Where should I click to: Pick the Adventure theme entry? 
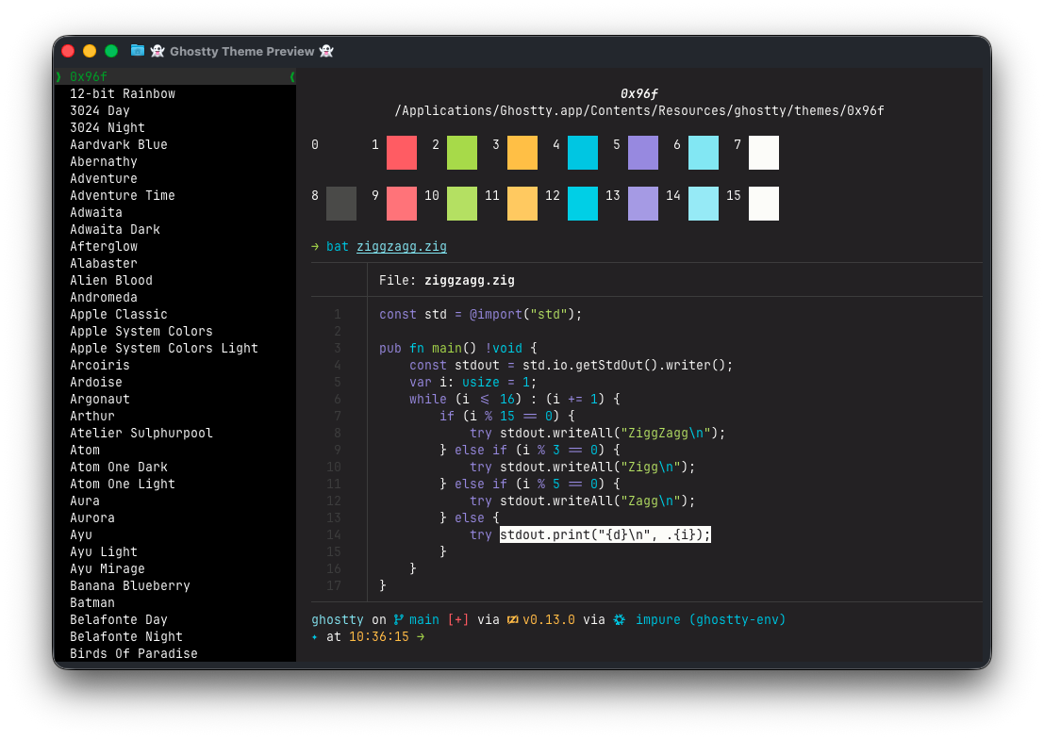point(103,178)
